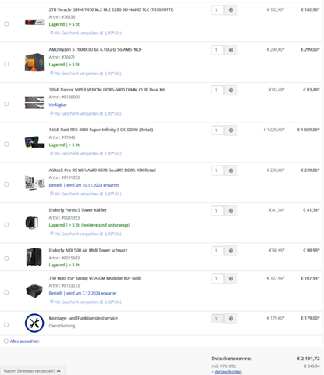Screen dimensions: 324x375
Task: Click 'Bestellt | wird am 10.12.2024 erwartet' status
Action: click(x=84, y=185)
